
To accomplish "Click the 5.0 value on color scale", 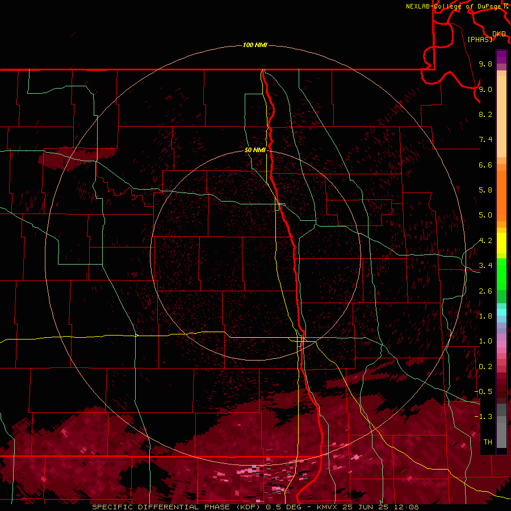I will (485, 215).
